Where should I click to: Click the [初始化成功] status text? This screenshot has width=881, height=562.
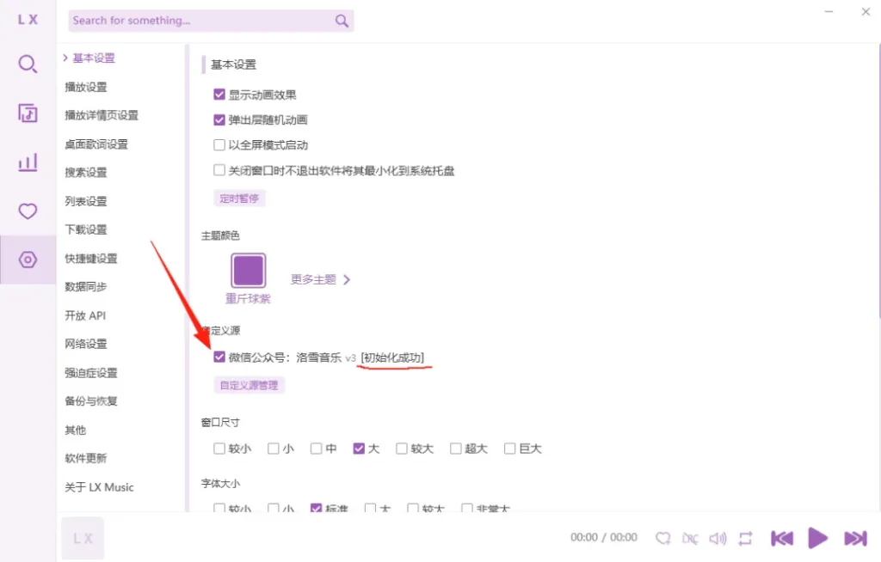pyautogui.click(x=392, y=357)
